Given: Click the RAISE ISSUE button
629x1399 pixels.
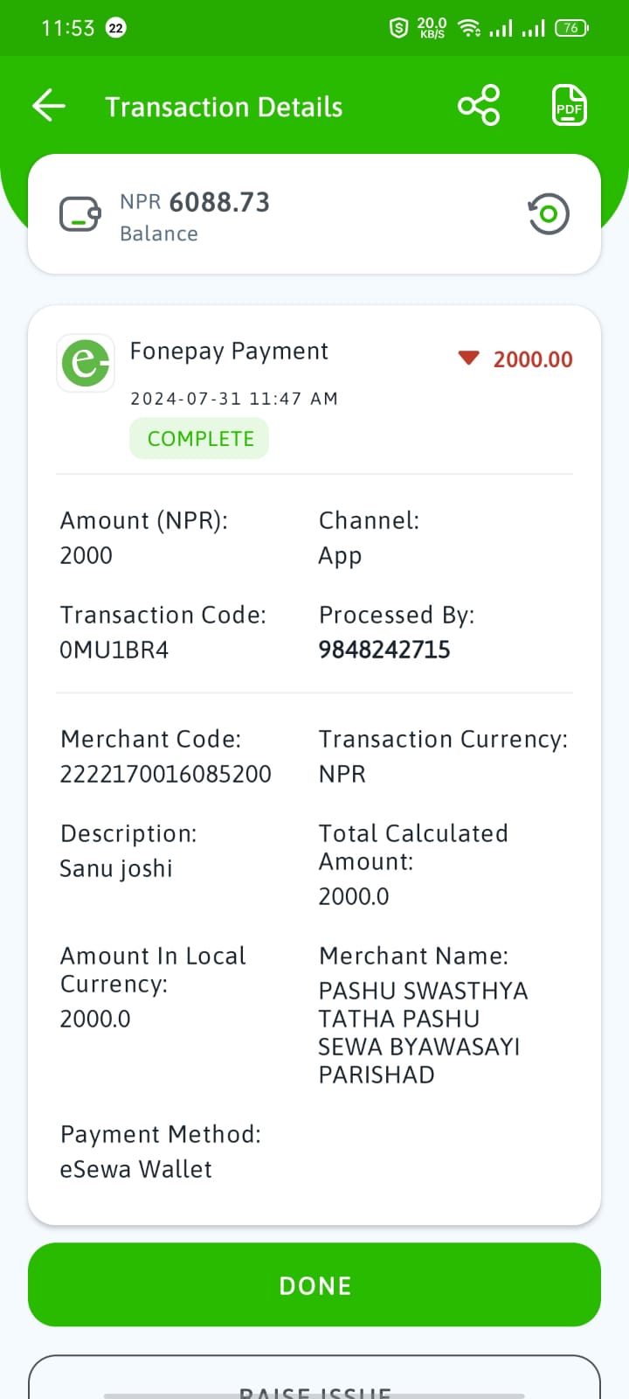Looking at the screenshot, I should tap(314, 1382).
